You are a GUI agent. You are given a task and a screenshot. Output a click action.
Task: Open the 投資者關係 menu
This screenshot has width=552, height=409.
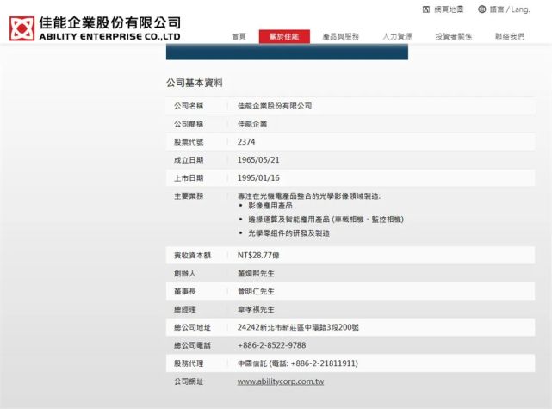click(454, 36)
